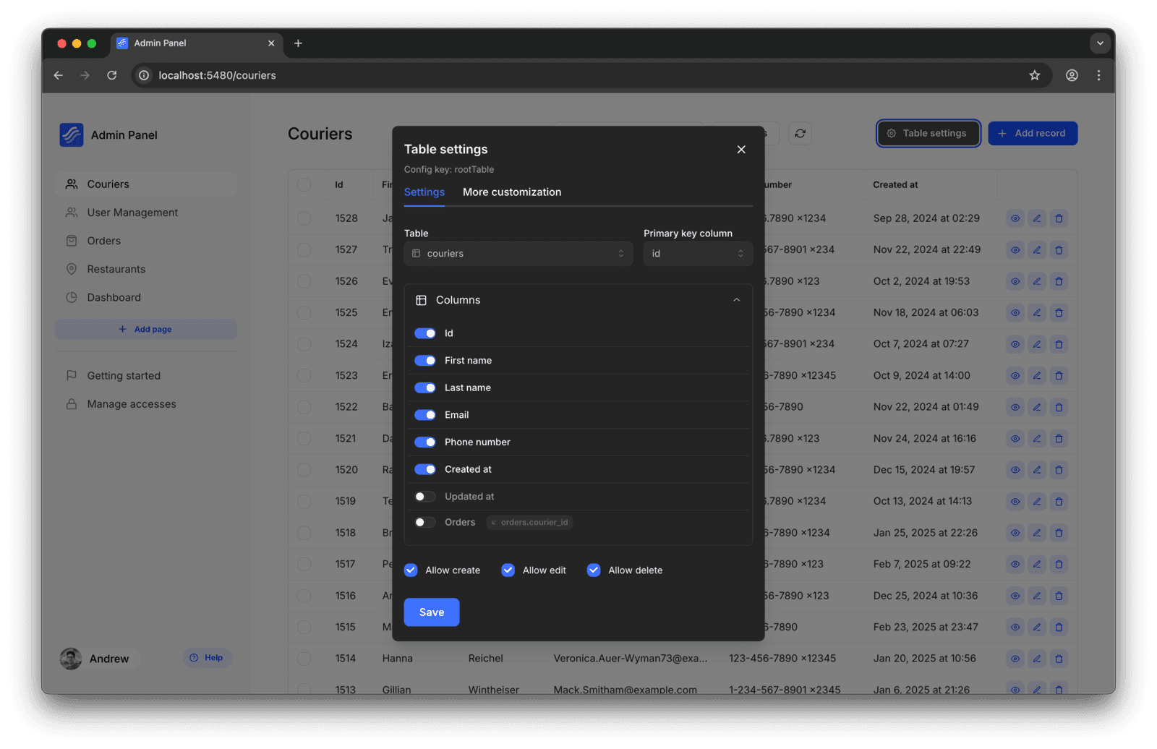Toggle the First name column switch

click(x=425, y=361)
